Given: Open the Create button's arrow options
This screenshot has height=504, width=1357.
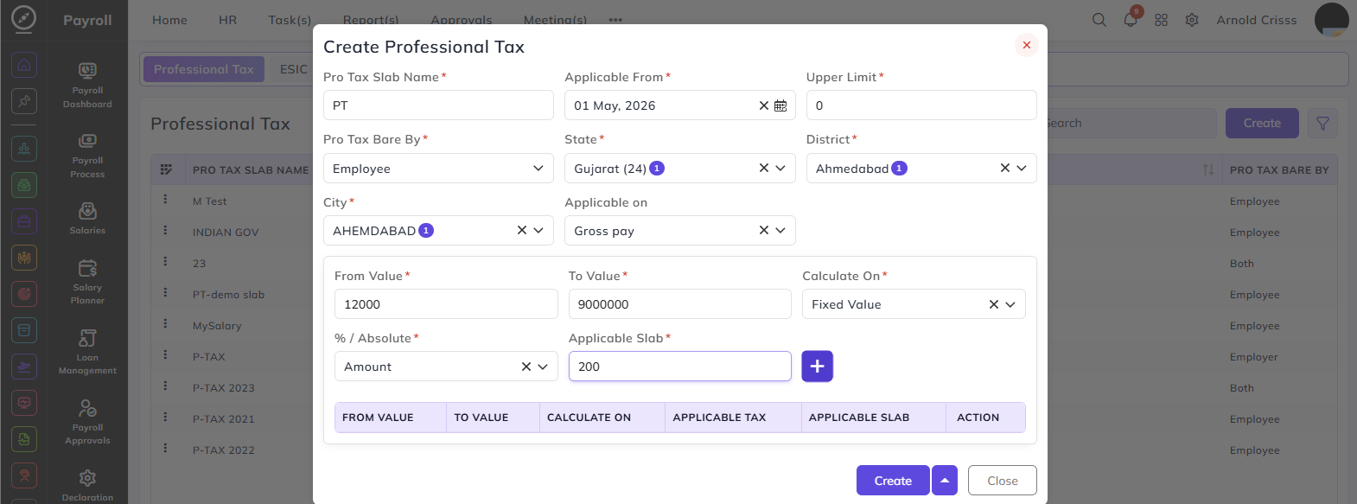Looking at the screenshot, I should pyautogui.click(x=945, y=481).
